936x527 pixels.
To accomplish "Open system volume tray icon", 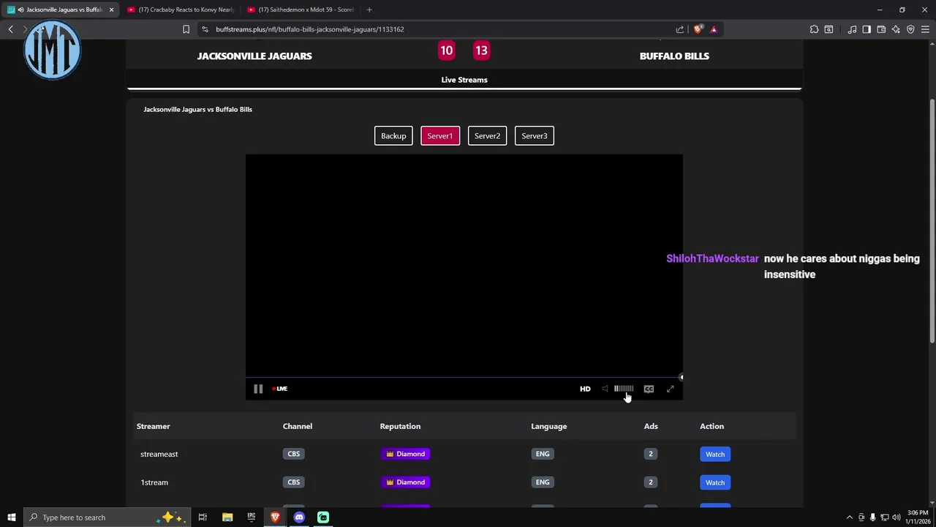I will pos(896,517).
